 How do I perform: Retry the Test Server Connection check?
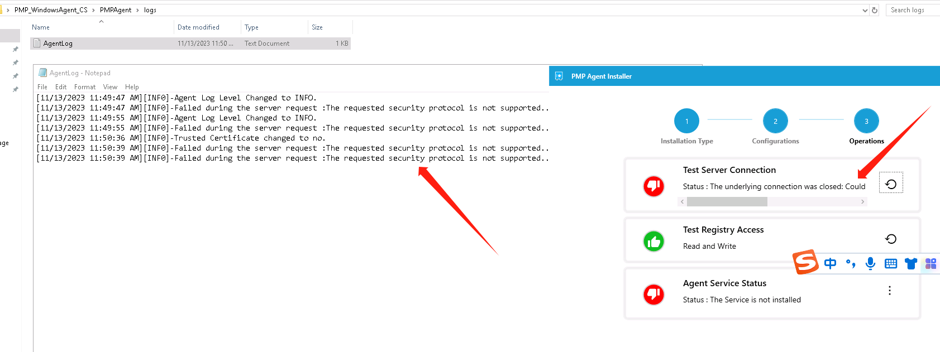[x=891, y=184]
